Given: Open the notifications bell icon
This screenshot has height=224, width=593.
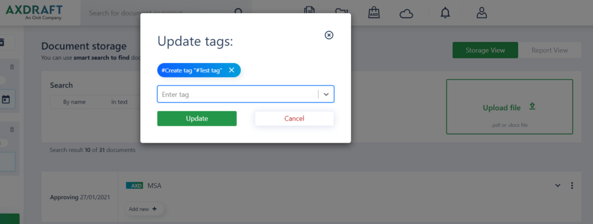Looking at the screenshot, I should click(x=445, y=13).
